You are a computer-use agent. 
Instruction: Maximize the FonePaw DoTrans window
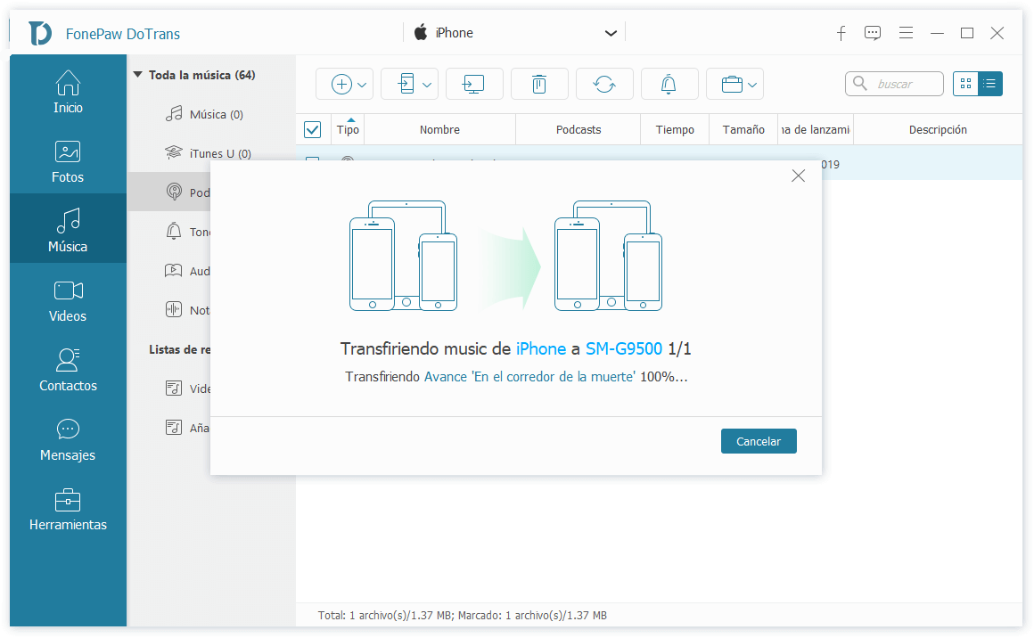[967, 33]
